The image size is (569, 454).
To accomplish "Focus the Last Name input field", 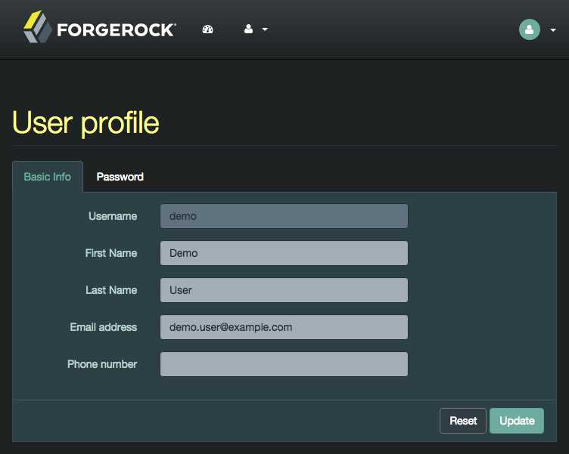I will point(284,290).
